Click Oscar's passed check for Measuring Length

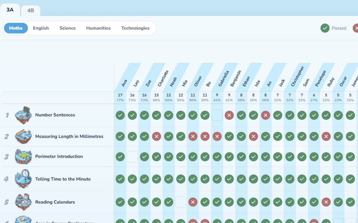(338, 136)
